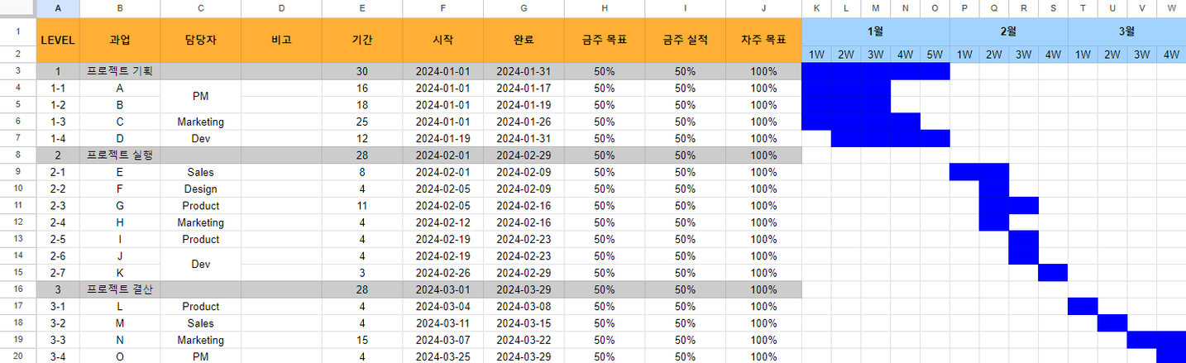Click the 금주 실적 header cell
Viewport: 1186px width, 363px height.
686,40
